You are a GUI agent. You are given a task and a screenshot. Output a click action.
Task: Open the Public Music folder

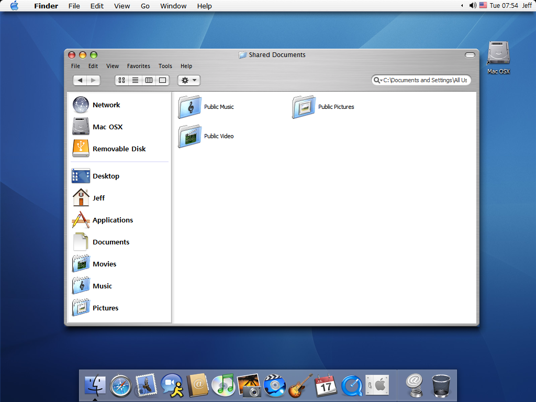pyautogui.click(x=206, y=107)
